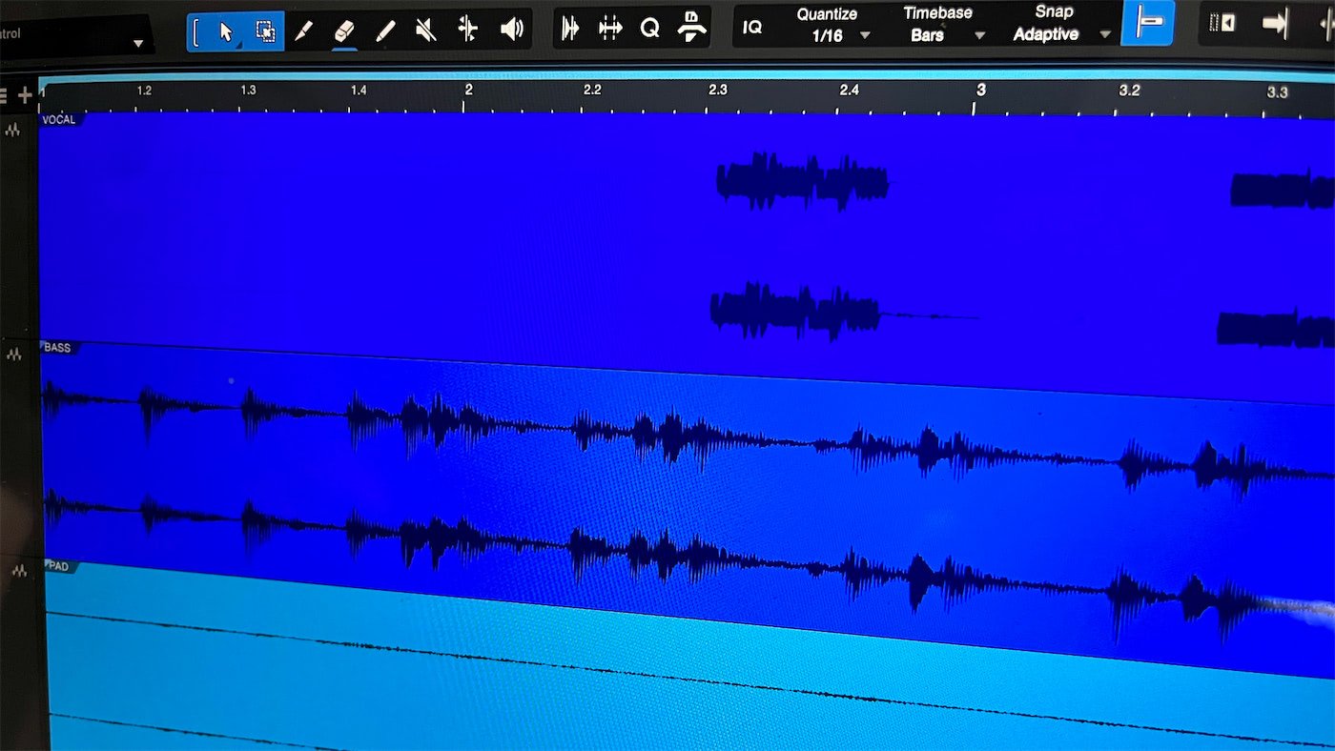1335x751 pixels.
Task: Click the Q quantize button
Action: (x=649, y=29)
